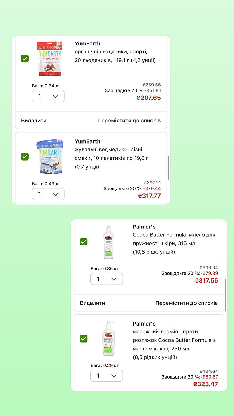The image size is (234, 416).
Task: Open the YumEarth organic pops product image
Action: (50, 59)
